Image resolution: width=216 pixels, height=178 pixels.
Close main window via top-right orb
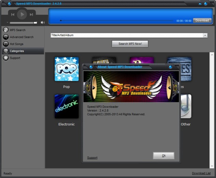205,4
